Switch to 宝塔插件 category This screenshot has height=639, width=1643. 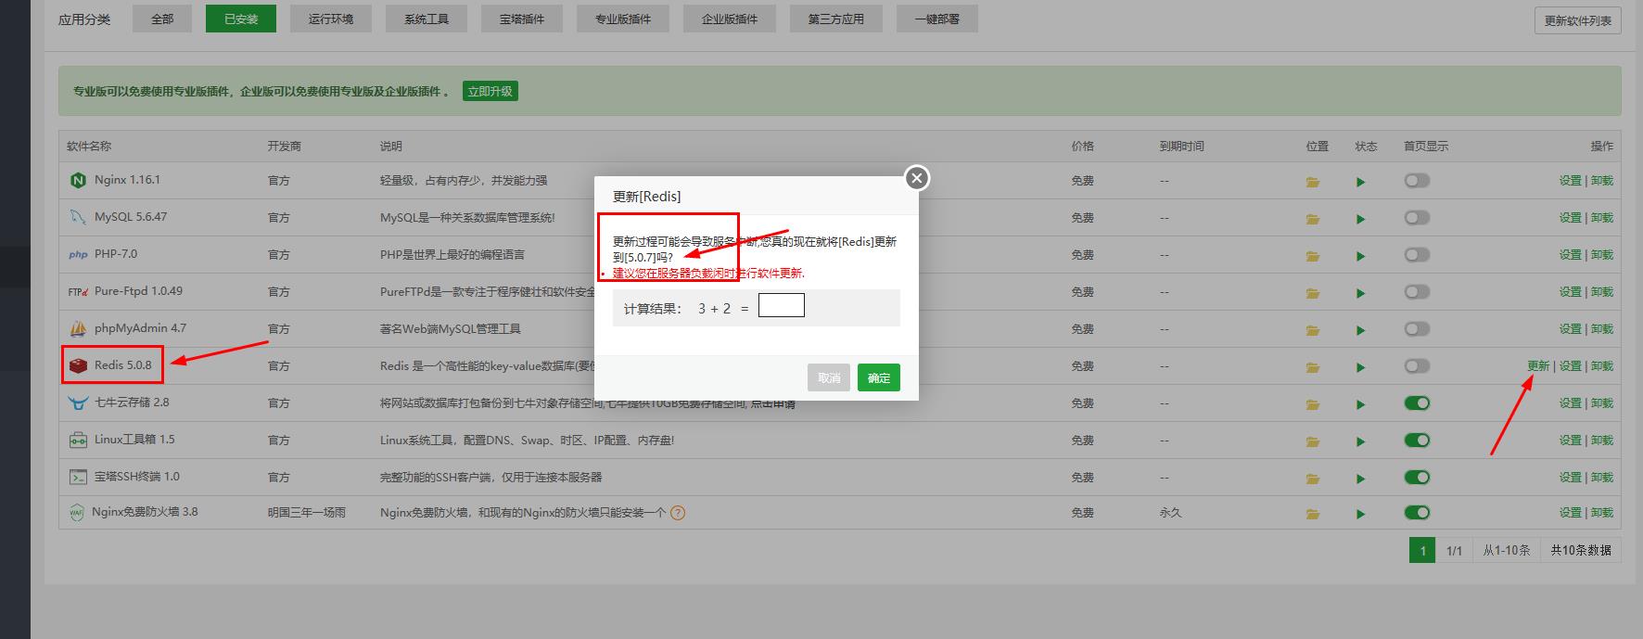pos(522,19)
